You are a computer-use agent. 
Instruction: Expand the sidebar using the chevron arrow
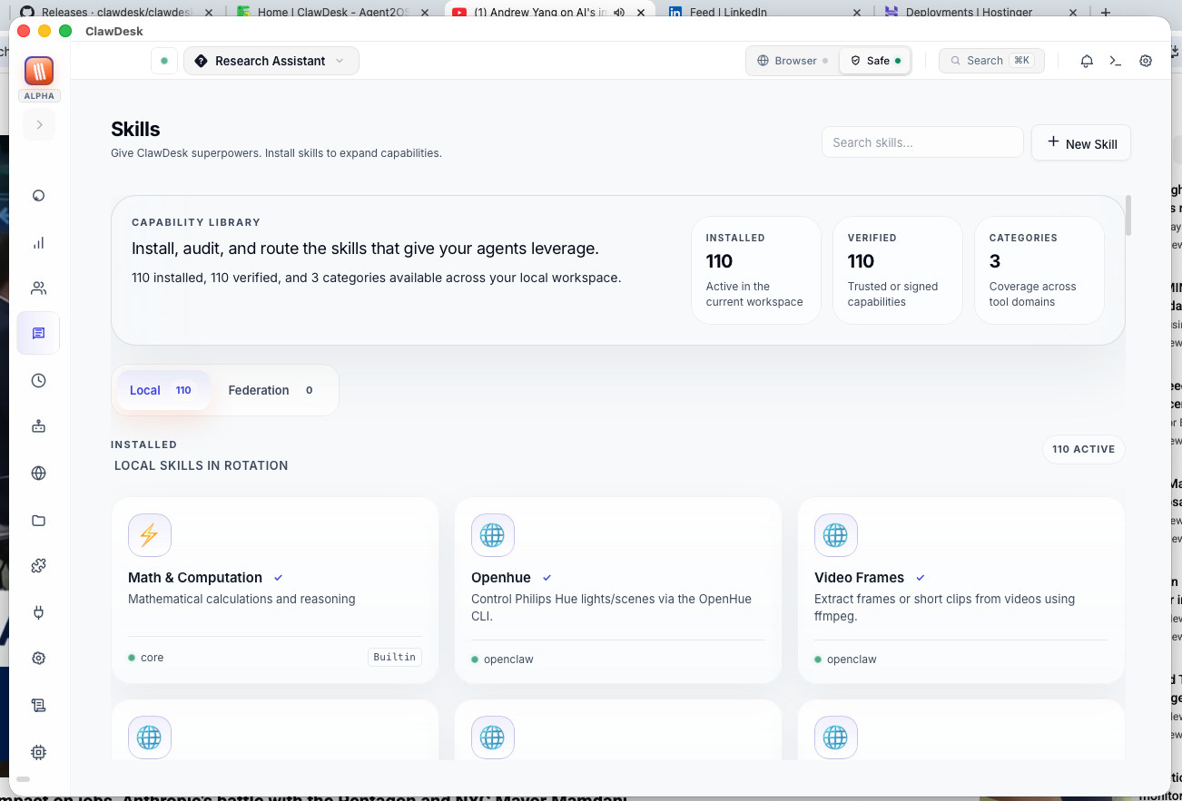[39, 124]
